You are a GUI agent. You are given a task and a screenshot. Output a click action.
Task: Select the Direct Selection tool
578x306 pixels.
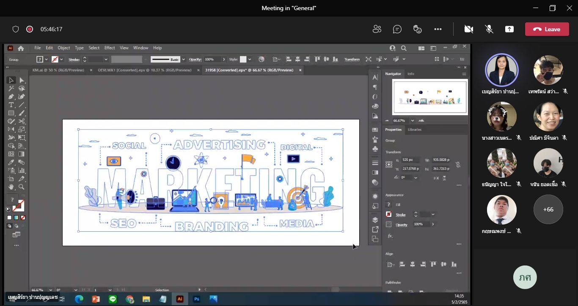point(22,80)
